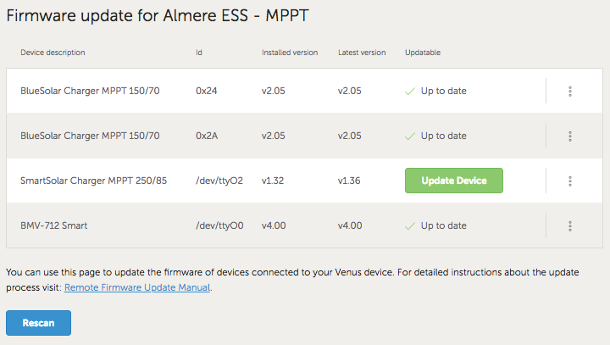The height and width of the screenshot is (345, 610).
Task: Click the Installed version column header
Action: tap(290, 53)
